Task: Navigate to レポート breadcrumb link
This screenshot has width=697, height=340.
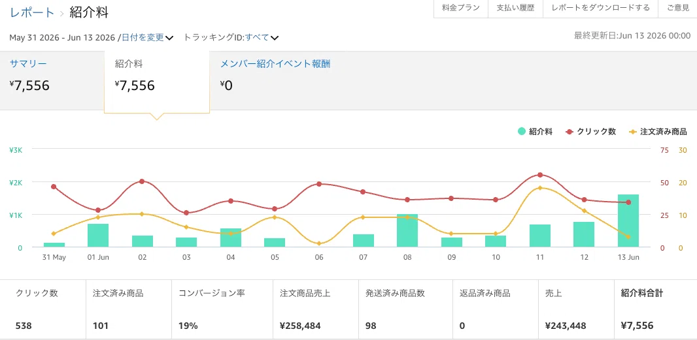Action: click(32, 12)
